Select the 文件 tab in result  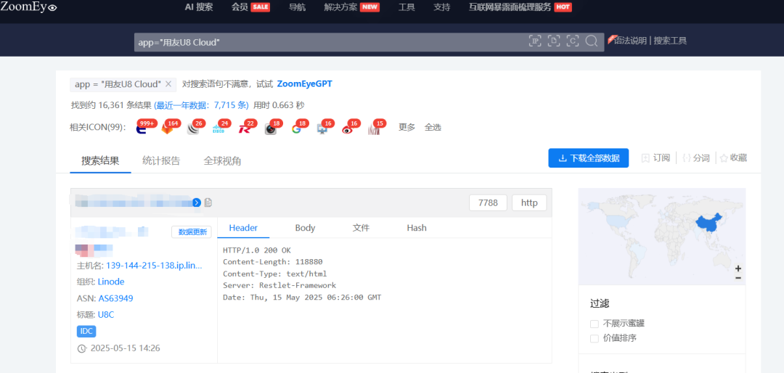pos(361,228)
